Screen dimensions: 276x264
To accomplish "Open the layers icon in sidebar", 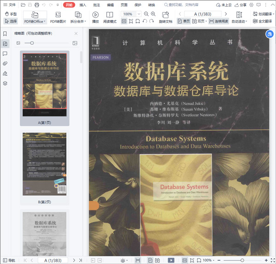I will point(5,83).
